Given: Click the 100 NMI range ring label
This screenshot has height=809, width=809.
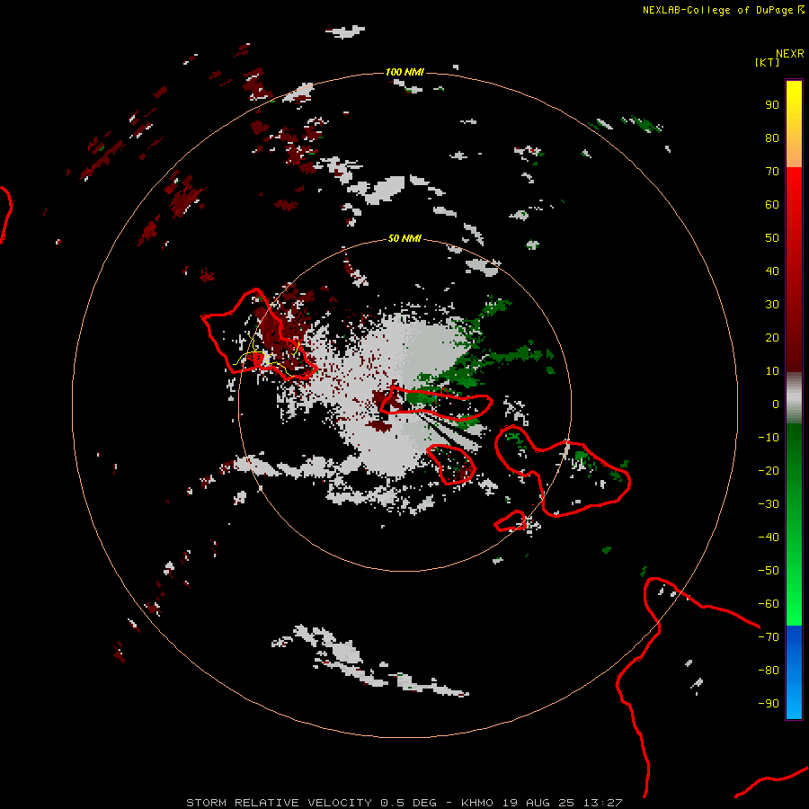Looking at the screenshot, I should [404, 72].
